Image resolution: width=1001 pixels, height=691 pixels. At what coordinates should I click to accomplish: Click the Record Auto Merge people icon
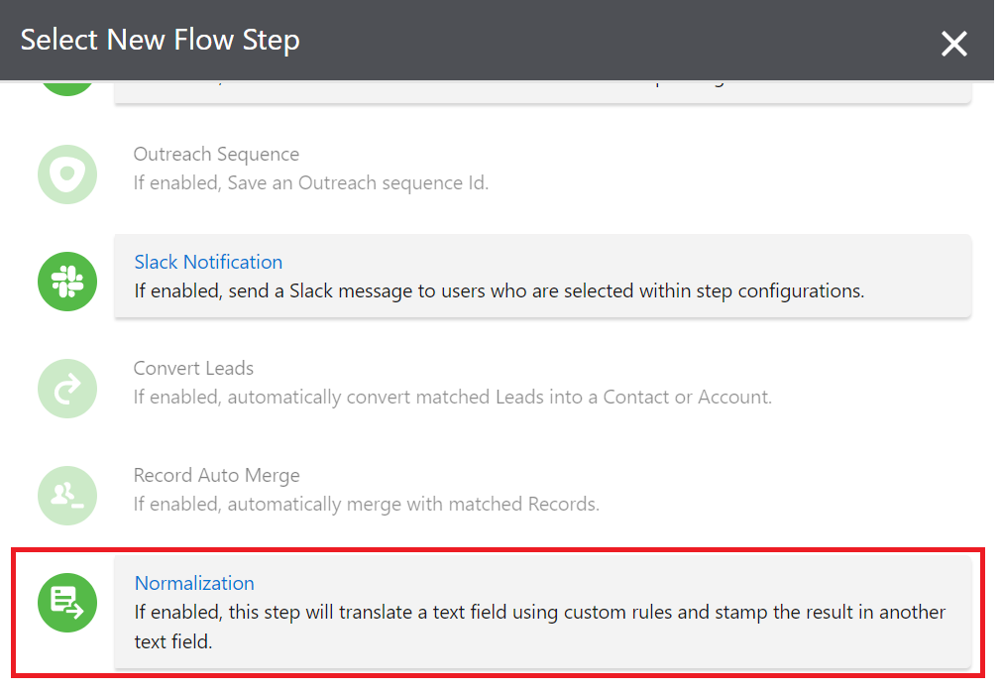click(66, 496)
